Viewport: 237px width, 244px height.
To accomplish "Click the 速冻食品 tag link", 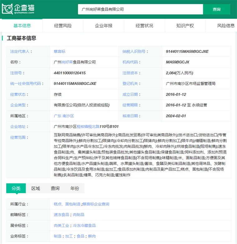I will [61, 215].
